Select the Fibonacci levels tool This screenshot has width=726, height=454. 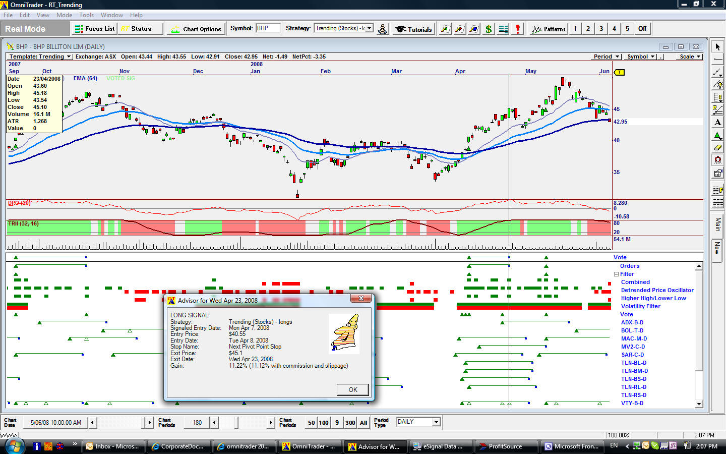717,97
